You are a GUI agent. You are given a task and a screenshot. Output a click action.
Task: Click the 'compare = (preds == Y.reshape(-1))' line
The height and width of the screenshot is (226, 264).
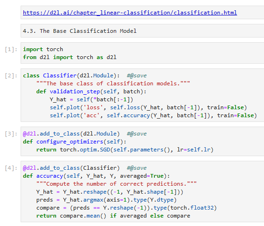tap(126, 208)
